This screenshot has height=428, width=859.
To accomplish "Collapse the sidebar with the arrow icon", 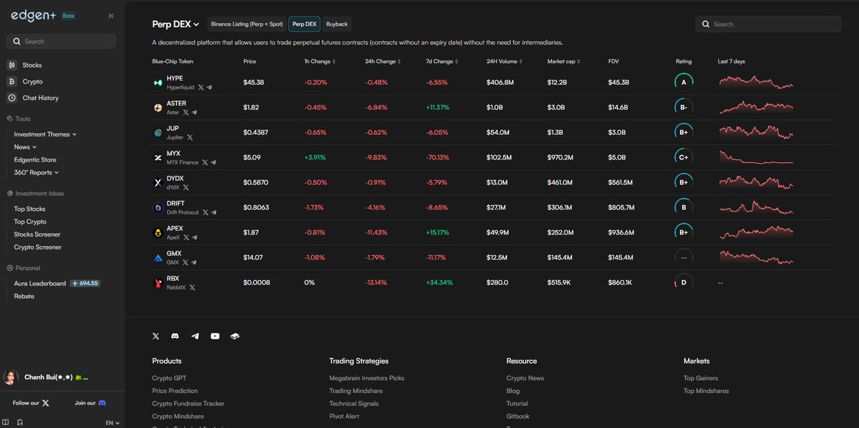I will coord(111,16).
